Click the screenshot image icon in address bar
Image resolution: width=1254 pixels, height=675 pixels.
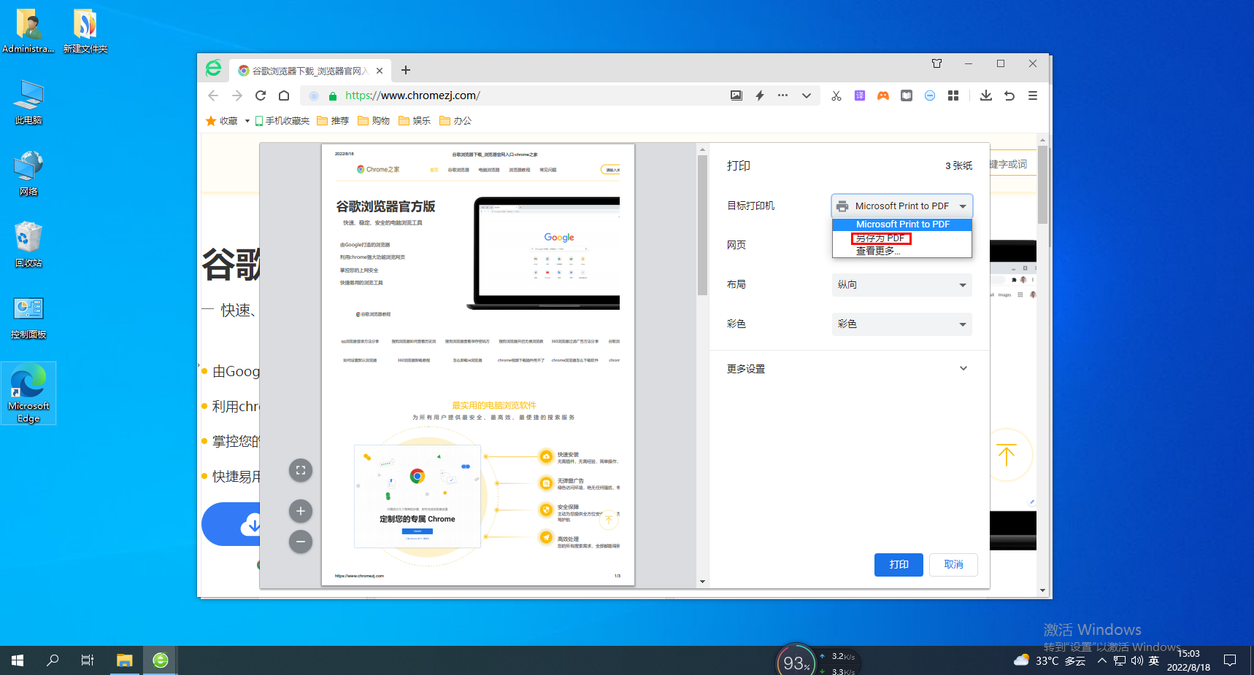pyautogui.click(x=736, y=95)
